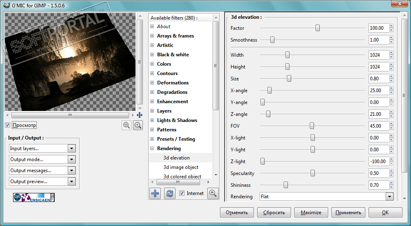This screenshot has width=411, height=226.
Task: Expand the Deformations category
Action: point(152,83)
